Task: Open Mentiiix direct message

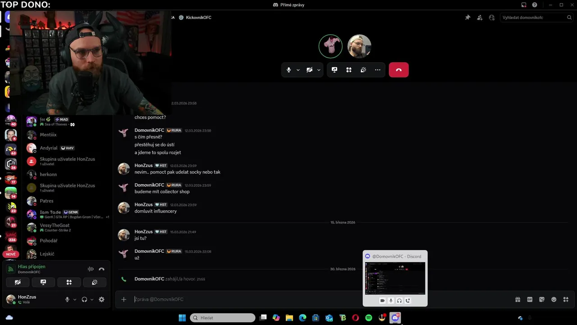Action: coord(68,135)
